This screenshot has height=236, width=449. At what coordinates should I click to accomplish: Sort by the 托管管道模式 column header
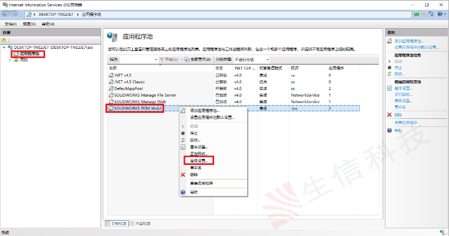273,68
